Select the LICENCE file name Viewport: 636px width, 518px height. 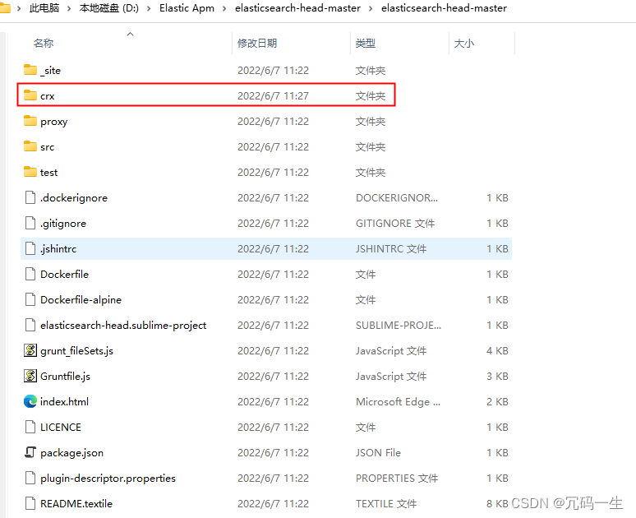click(61, 428)
